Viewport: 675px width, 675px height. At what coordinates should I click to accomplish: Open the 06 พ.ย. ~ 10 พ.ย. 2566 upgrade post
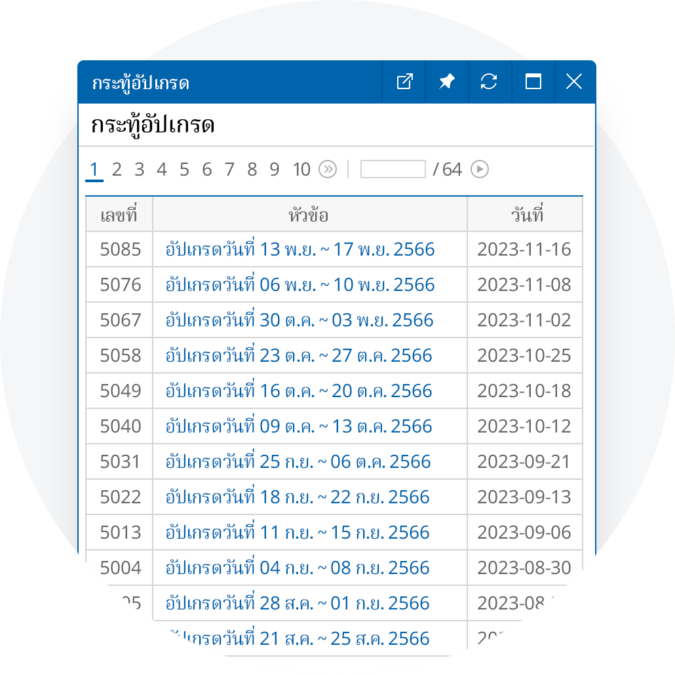[300, 284]
